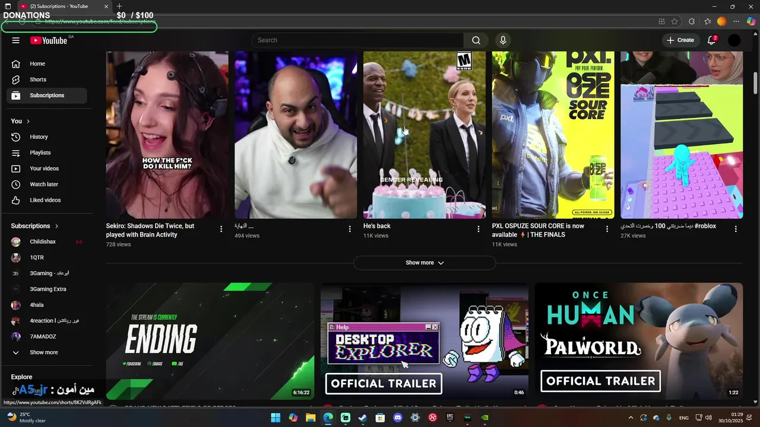Open the YouTube hamburger guide menu
The width and height of the screenshot is (760, 427).
[x=16, y=40]
